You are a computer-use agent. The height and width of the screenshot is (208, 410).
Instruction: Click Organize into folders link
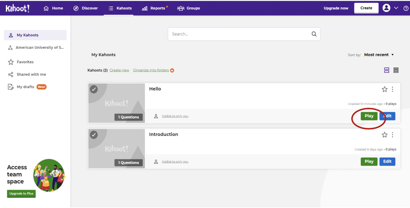tap(151, 70)
